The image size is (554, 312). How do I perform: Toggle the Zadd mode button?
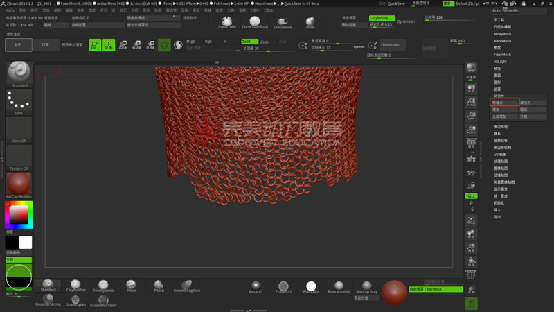pyautogui.click(x=249, y=42)
